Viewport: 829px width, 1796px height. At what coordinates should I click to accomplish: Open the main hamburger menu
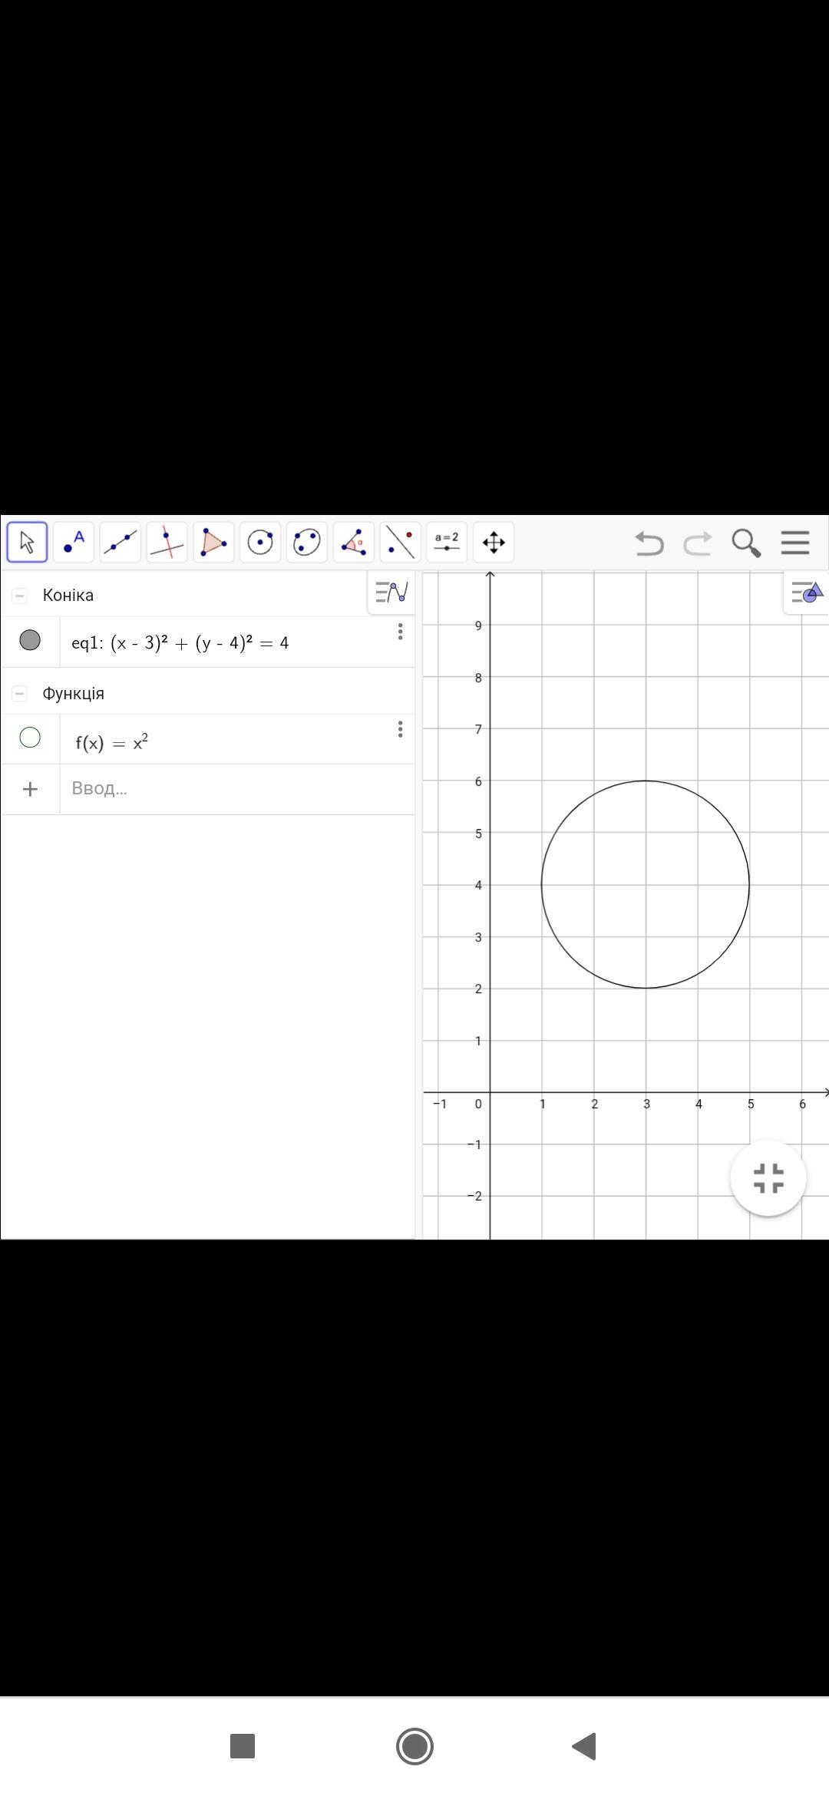pyautogui.click(x=795, y=543)
